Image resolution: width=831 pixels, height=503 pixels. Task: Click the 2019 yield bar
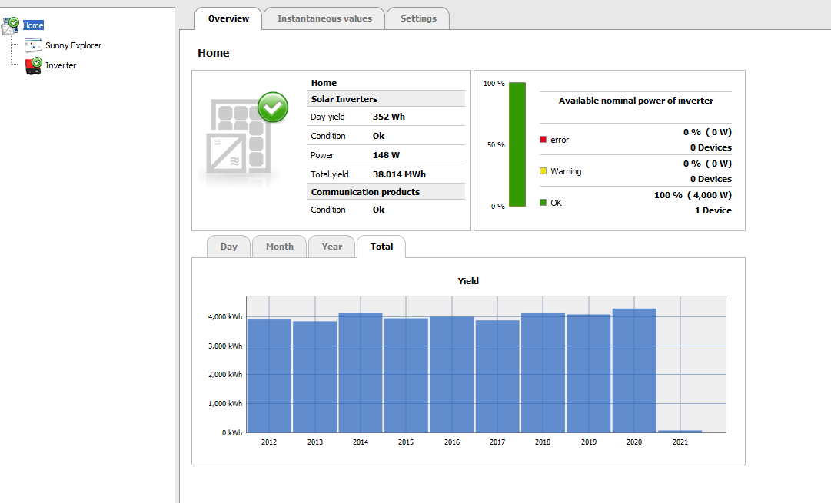[589, 373]
